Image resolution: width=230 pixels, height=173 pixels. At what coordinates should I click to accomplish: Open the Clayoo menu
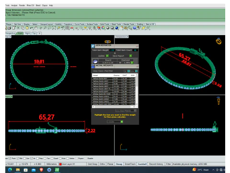click(45, 5)
